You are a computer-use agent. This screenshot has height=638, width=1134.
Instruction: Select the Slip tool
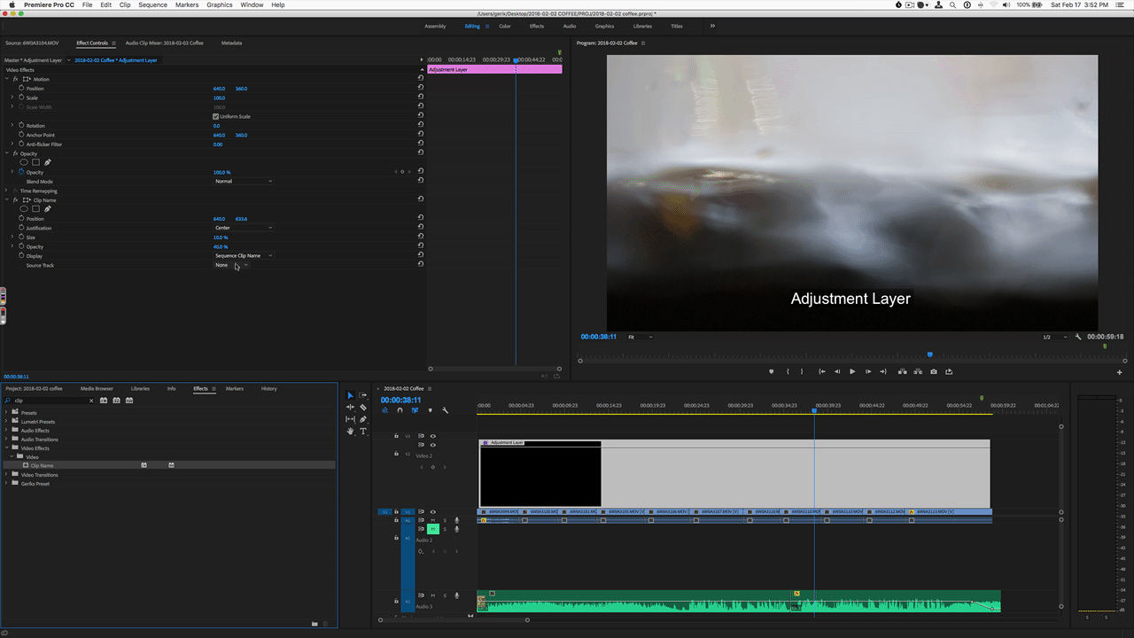(350, 419)
